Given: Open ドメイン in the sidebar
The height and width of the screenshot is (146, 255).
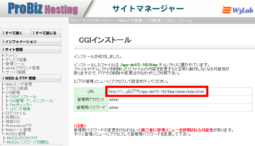Looking at the screenshot, I should (x=12, y=55).
